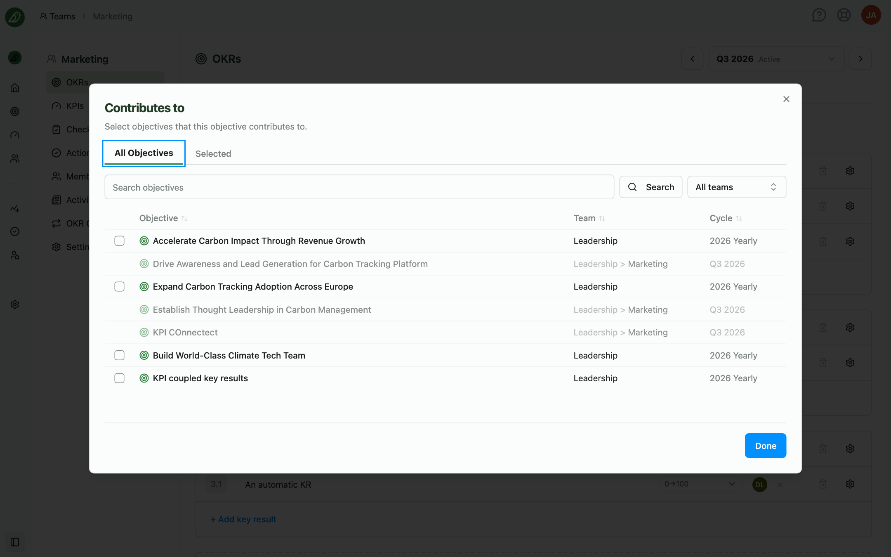
Task: Open the people icon in left rail
Action: point(15,158)
